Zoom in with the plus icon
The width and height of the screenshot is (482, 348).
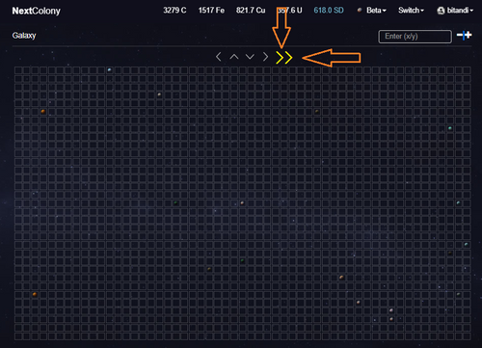(468, 35)
